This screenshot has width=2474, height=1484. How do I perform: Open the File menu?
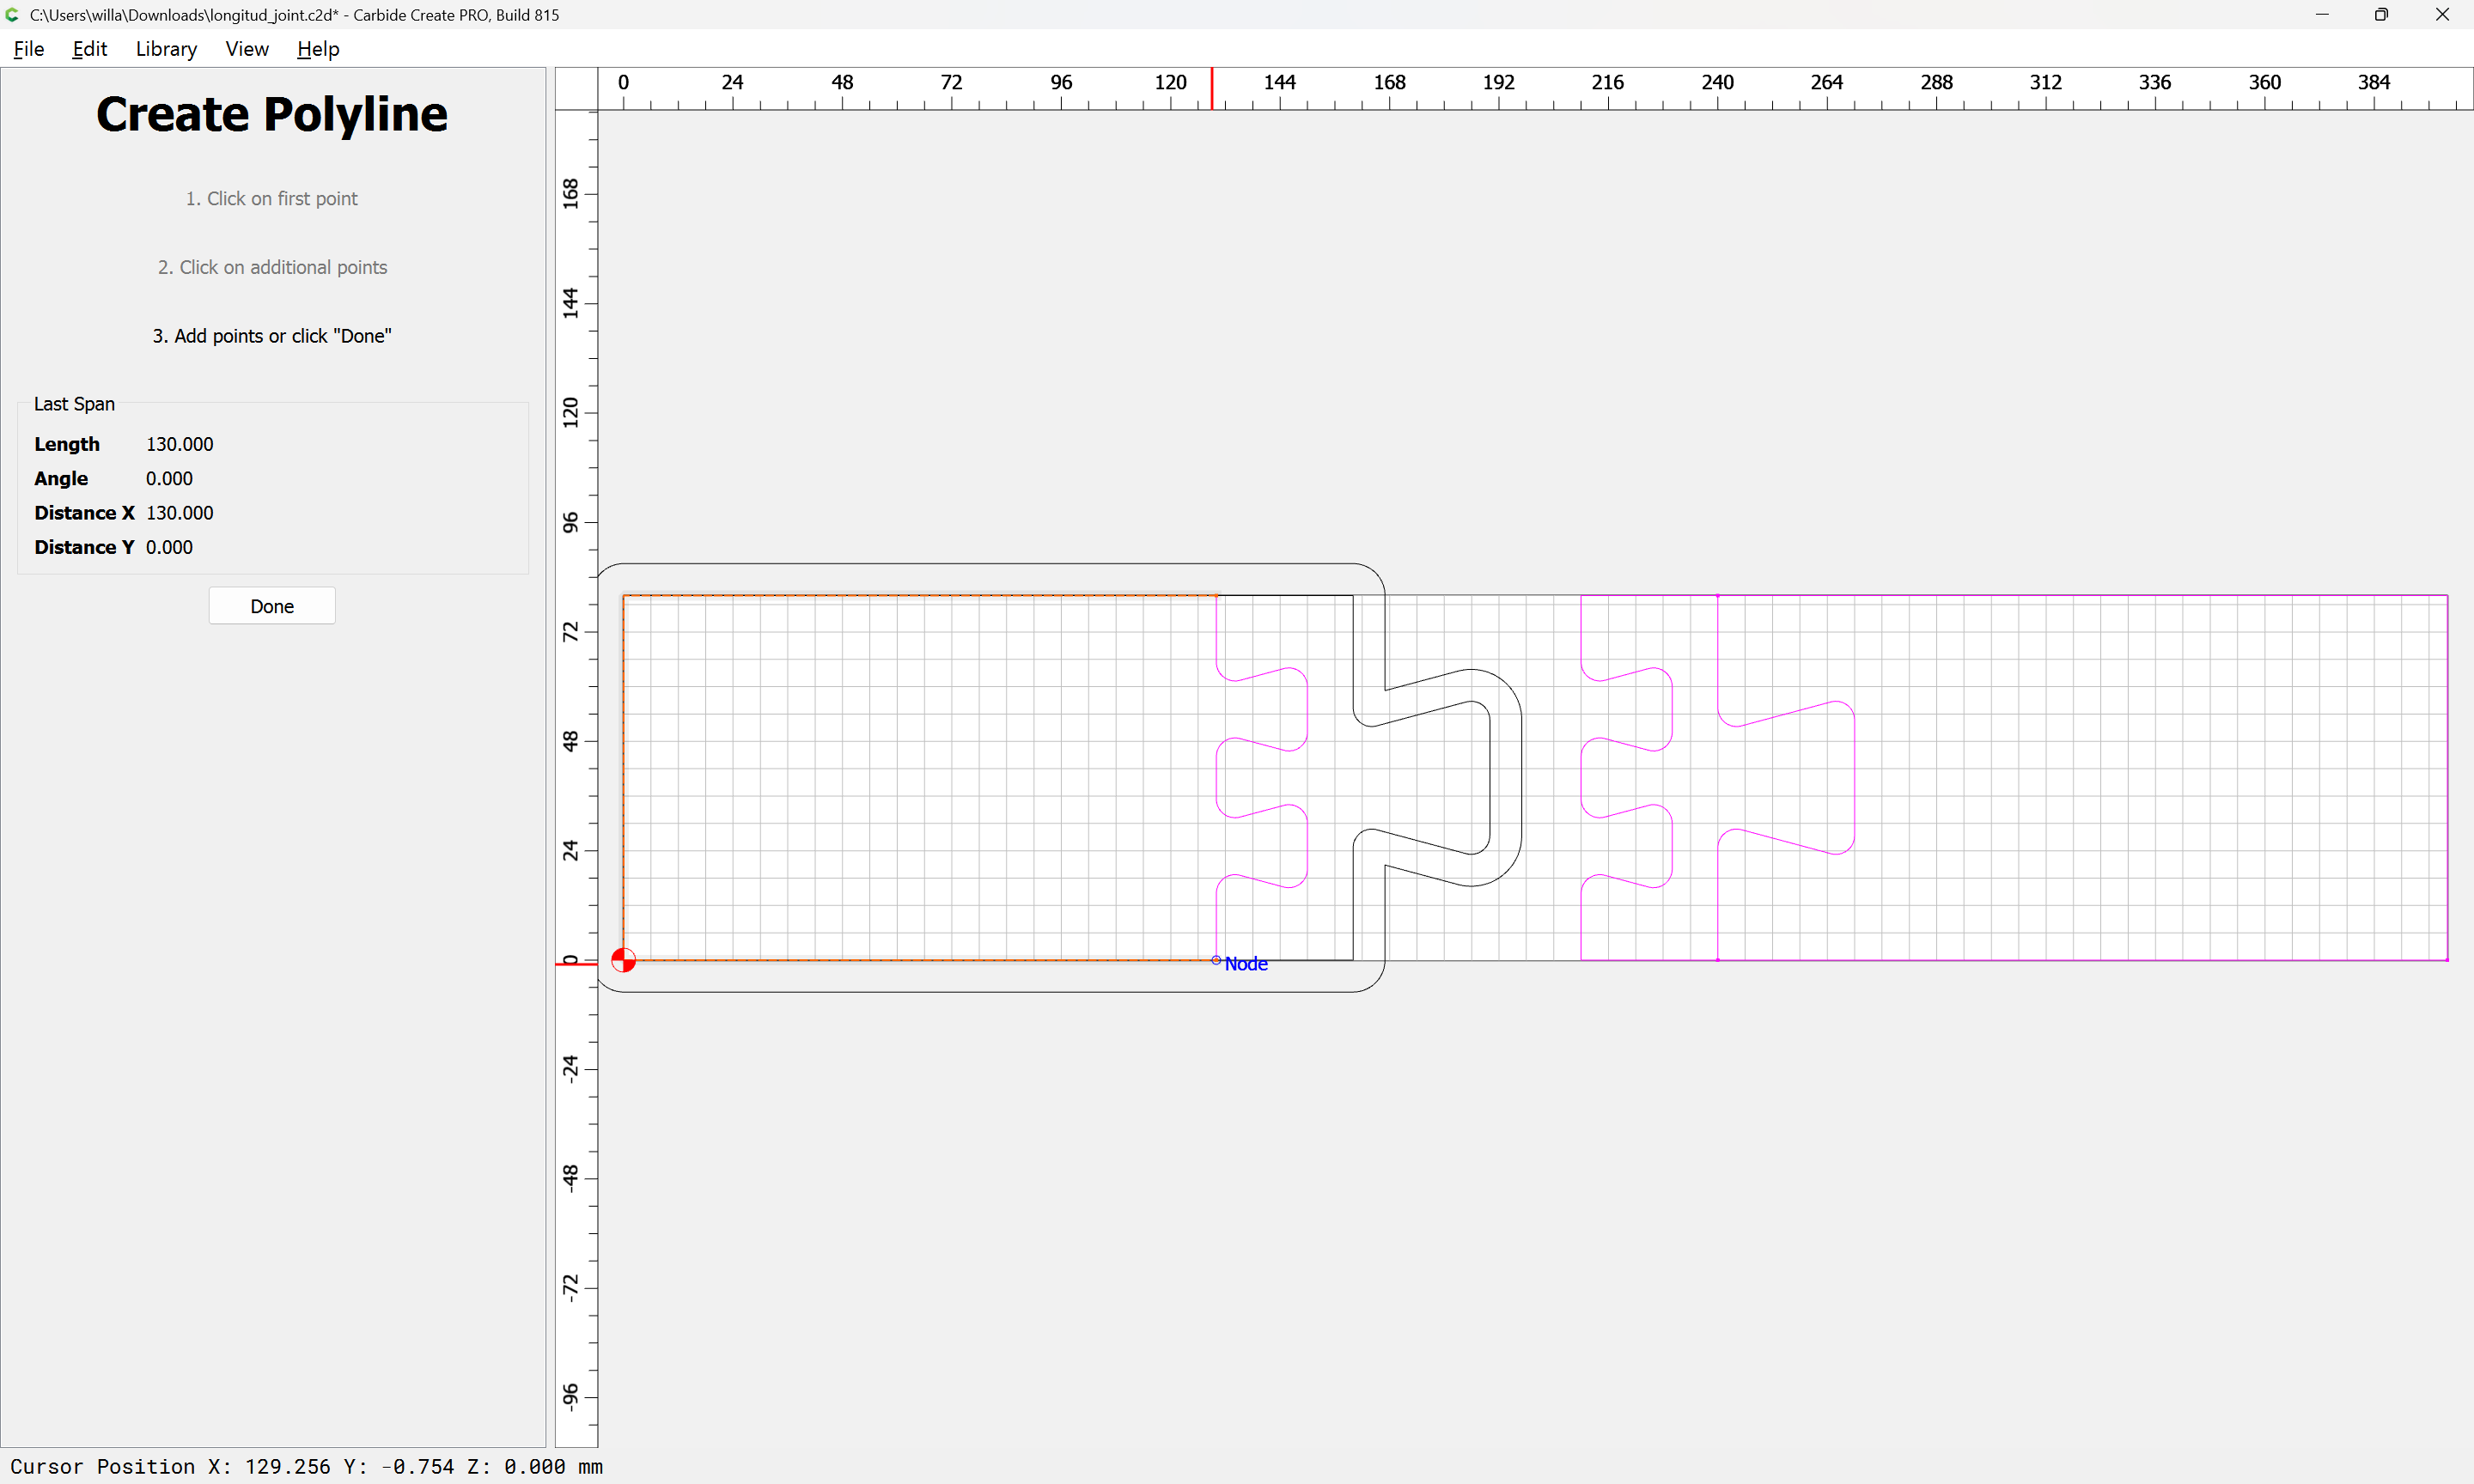click(29, 49)
